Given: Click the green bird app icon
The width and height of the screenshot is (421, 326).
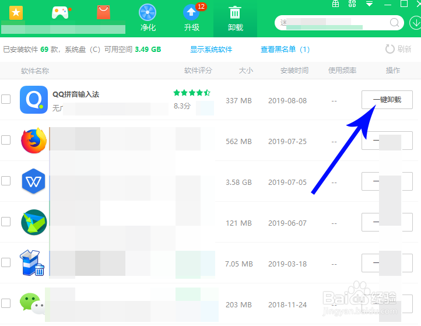Looking at the screenshot, I should 34,222.
